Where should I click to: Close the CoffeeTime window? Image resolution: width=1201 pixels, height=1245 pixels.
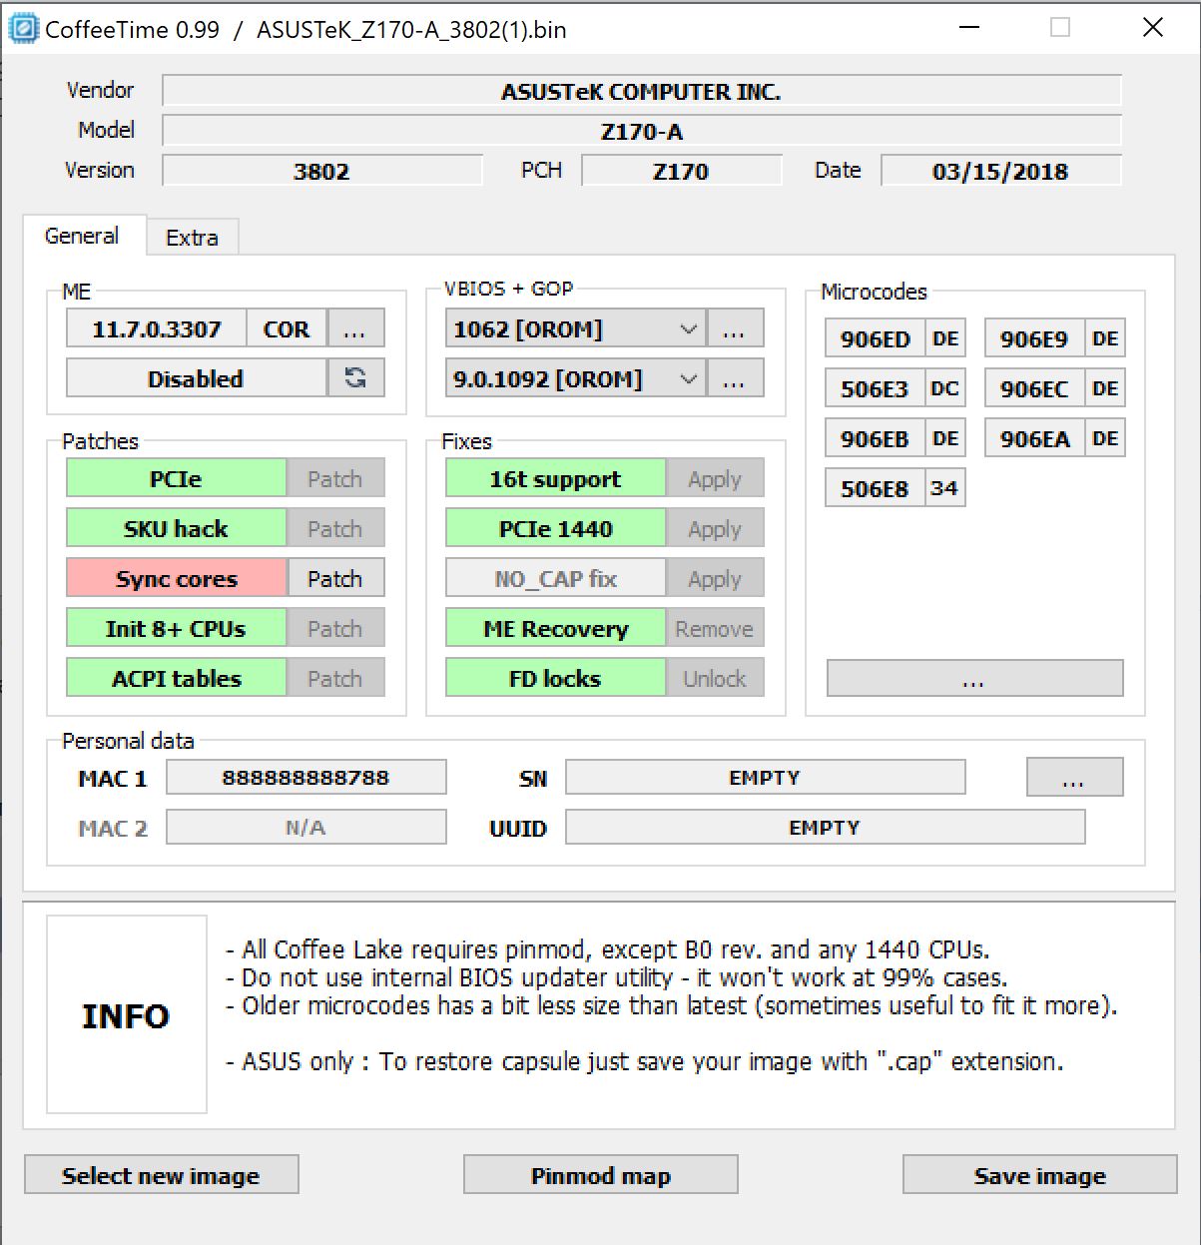[x=1153, y=28]
